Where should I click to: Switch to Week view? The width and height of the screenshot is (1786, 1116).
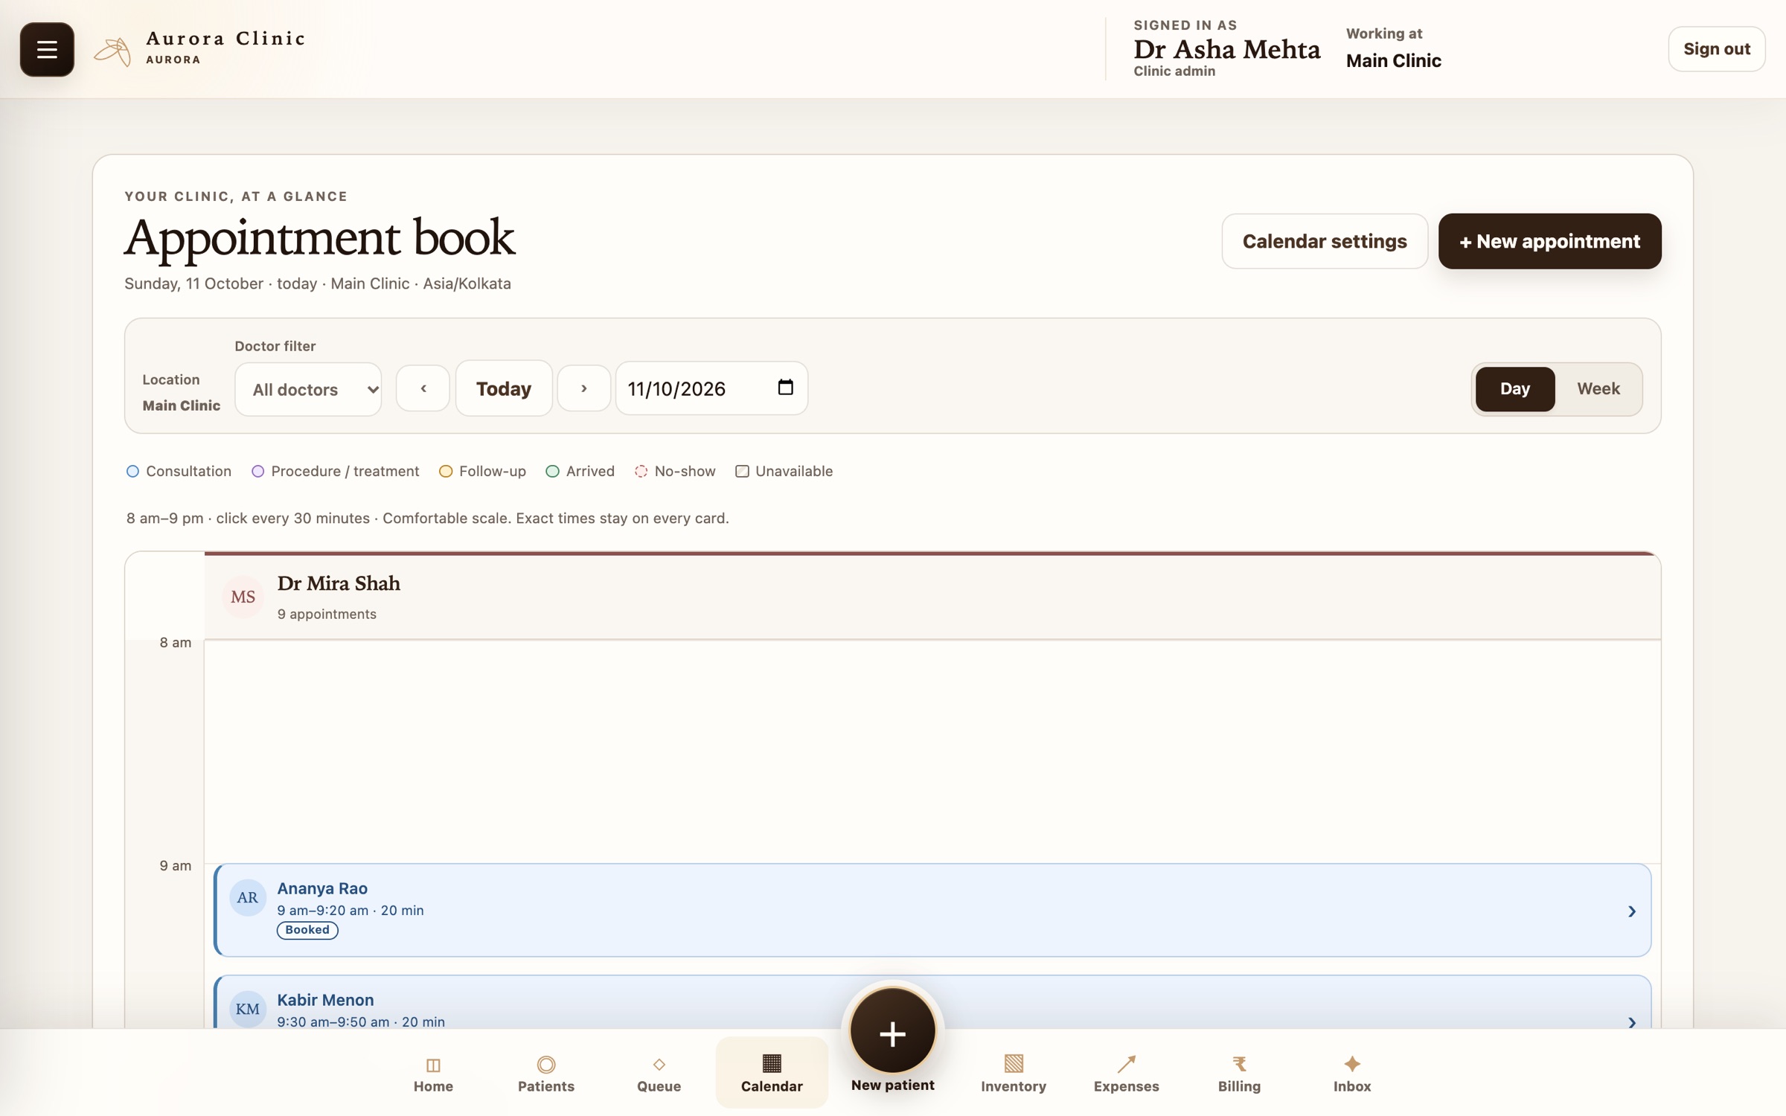[x=1598, y=388]
